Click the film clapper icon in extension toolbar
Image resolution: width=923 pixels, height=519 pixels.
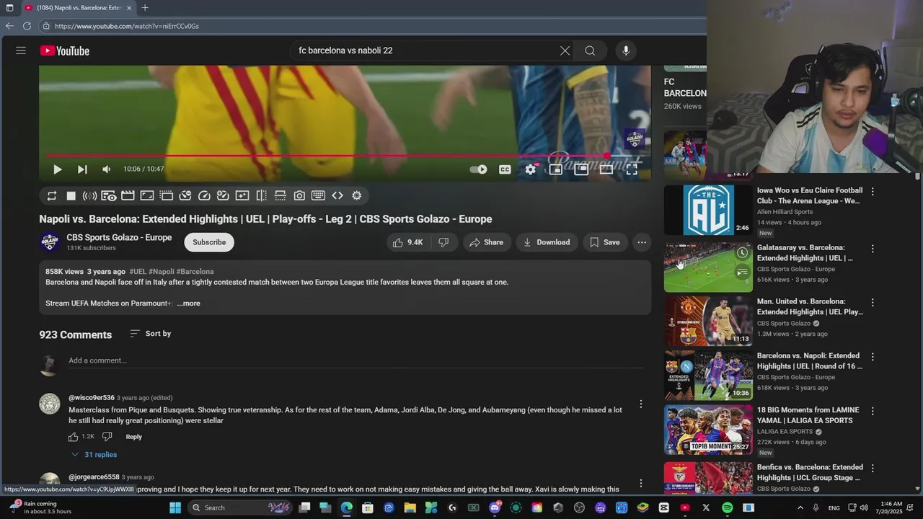tap(128, 195)
